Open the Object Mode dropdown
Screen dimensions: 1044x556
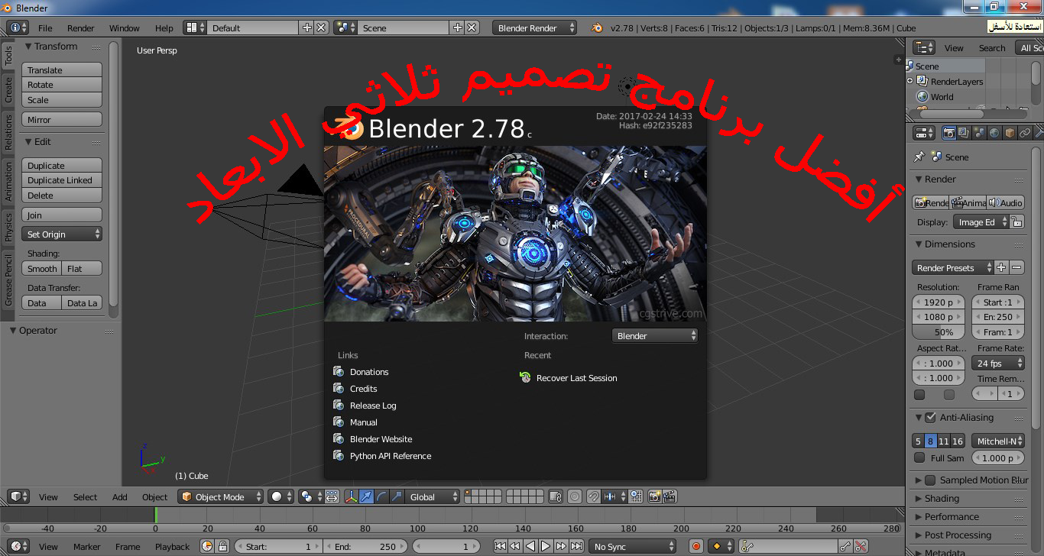click(220, 496)
